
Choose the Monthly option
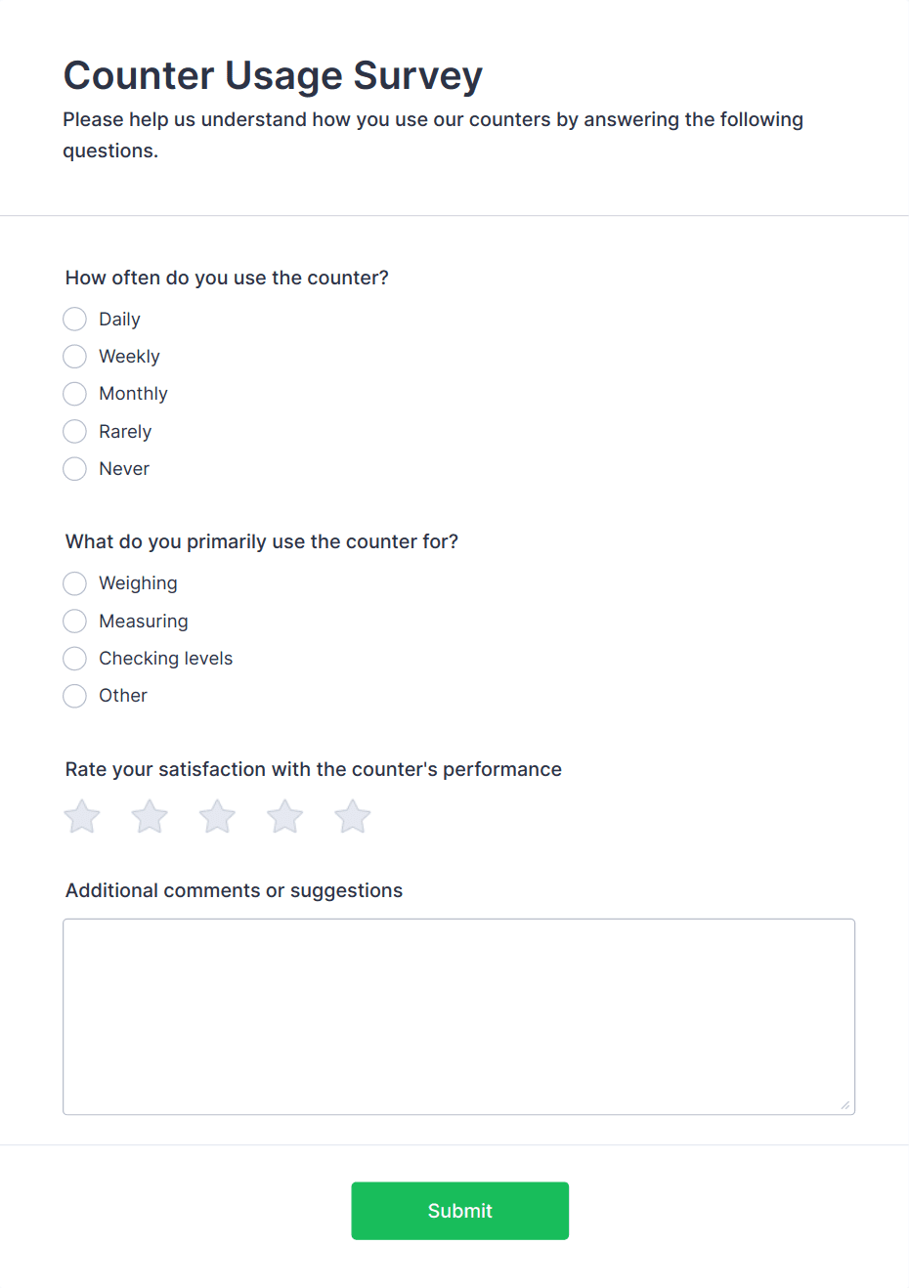click(74, 393)
